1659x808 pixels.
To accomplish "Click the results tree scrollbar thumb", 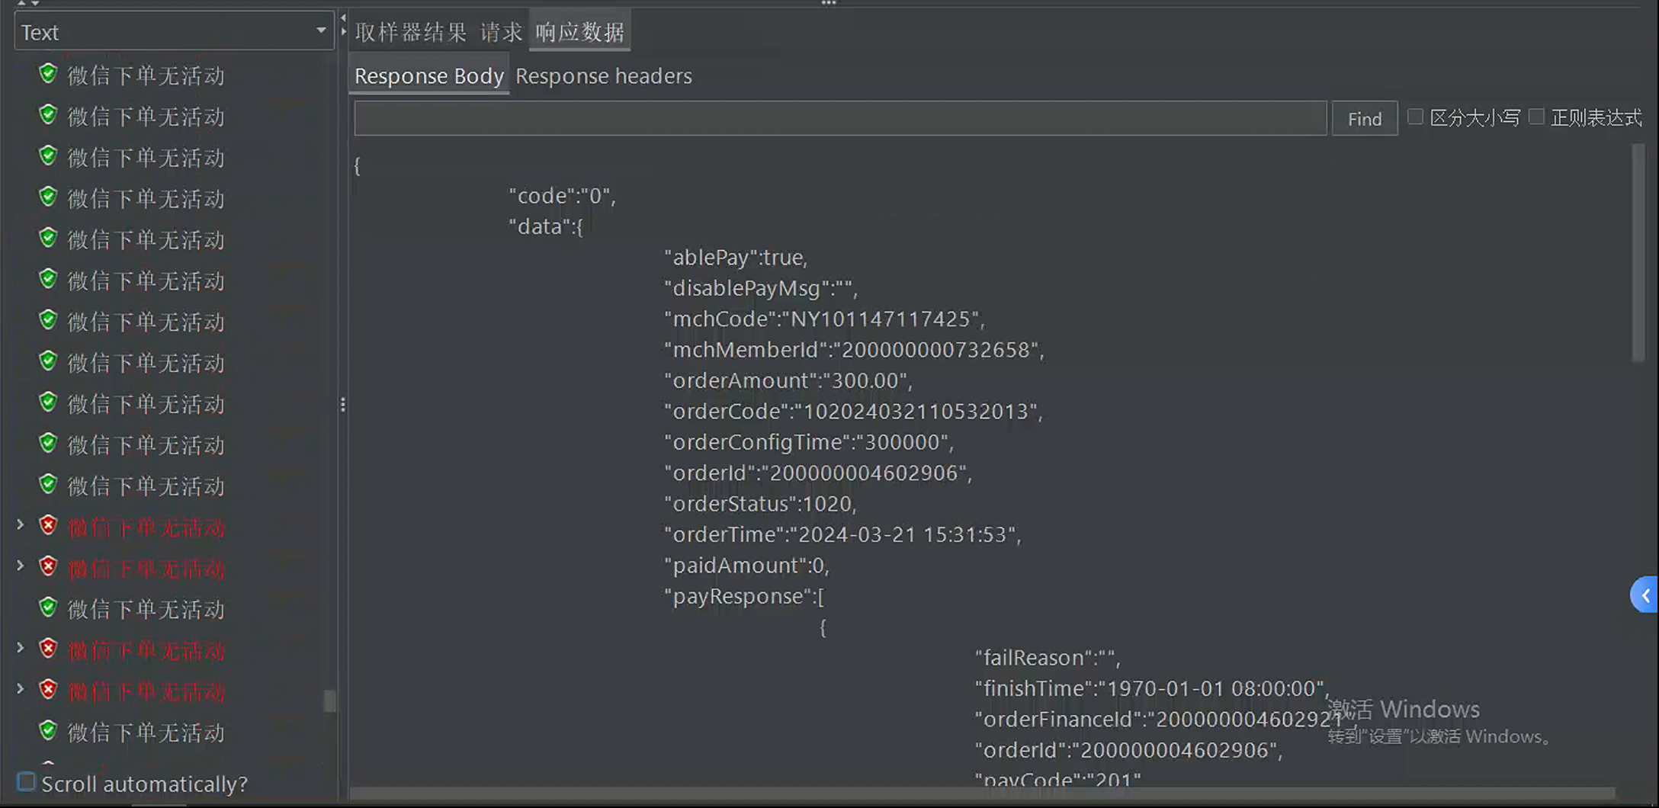I will (329, 701).
